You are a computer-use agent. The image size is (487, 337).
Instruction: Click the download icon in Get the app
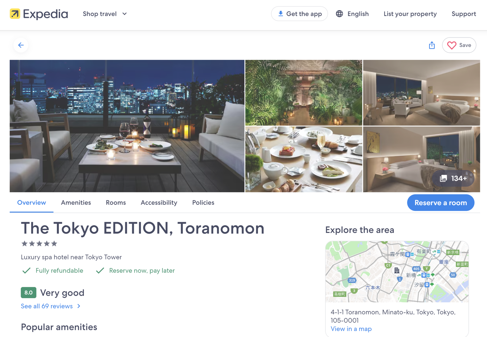click(x=280, y=14)
